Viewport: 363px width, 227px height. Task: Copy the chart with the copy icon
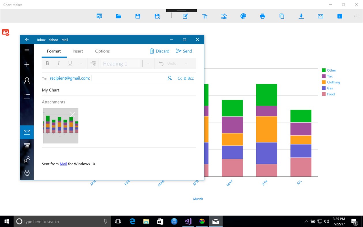[282, 16]
